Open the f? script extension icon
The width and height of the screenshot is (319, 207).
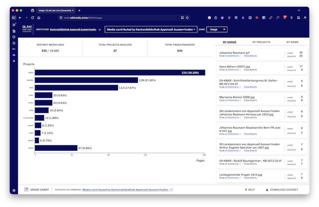point(278,18)
